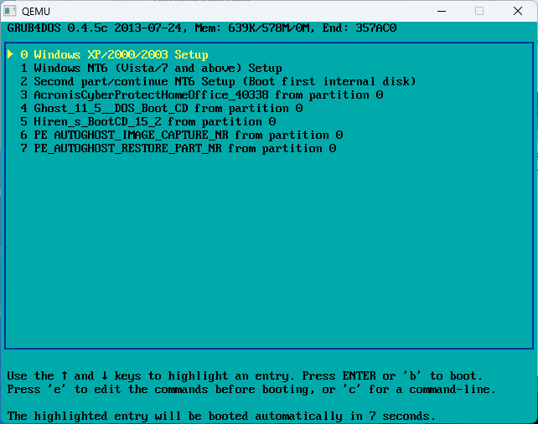Pick AcronisCyberProtectHomeOffice_40338 boot entry

click(201, 95)
